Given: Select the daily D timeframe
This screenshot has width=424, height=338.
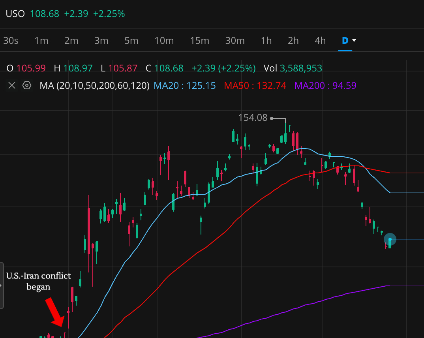Looking at the screenshot, I should (345, 41).
